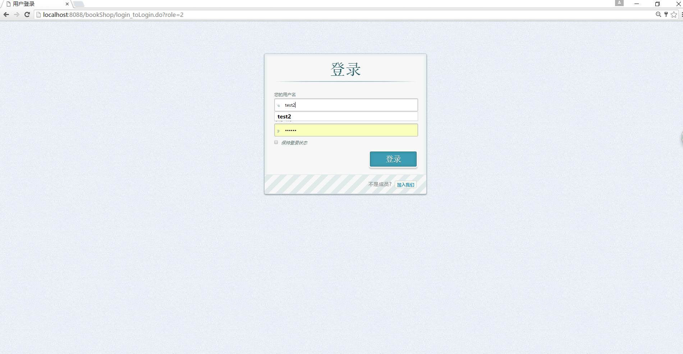Open the 加入我们 registration link
Image resolution: width=683 pixels, height=354 pixels.
coord(405,185)
